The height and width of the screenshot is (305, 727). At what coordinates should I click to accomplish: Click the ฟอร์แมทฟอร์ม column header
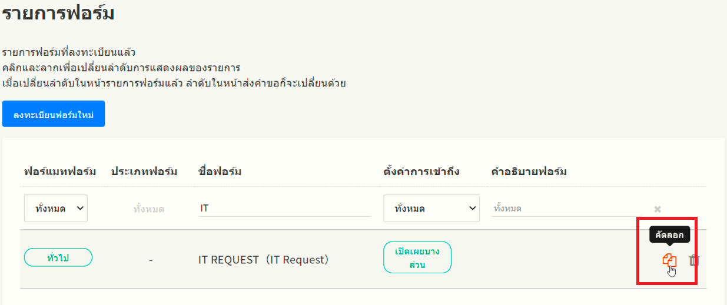coord(61,172)
